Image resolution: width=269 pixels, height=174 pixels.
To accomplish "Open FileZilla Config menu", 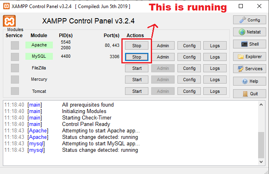I will click(189, 68).
